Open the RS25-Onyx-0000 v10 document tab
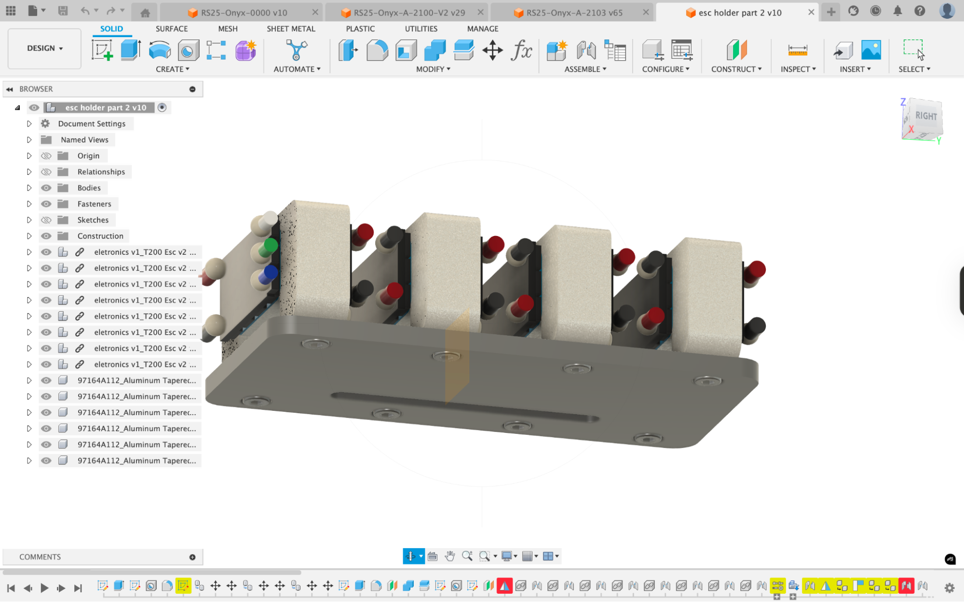This screenshot has width=964, height=602. pos(241,13)
